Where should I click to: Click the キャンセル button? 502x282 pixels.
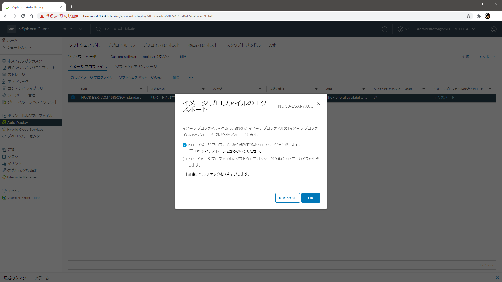coord(287,198)
